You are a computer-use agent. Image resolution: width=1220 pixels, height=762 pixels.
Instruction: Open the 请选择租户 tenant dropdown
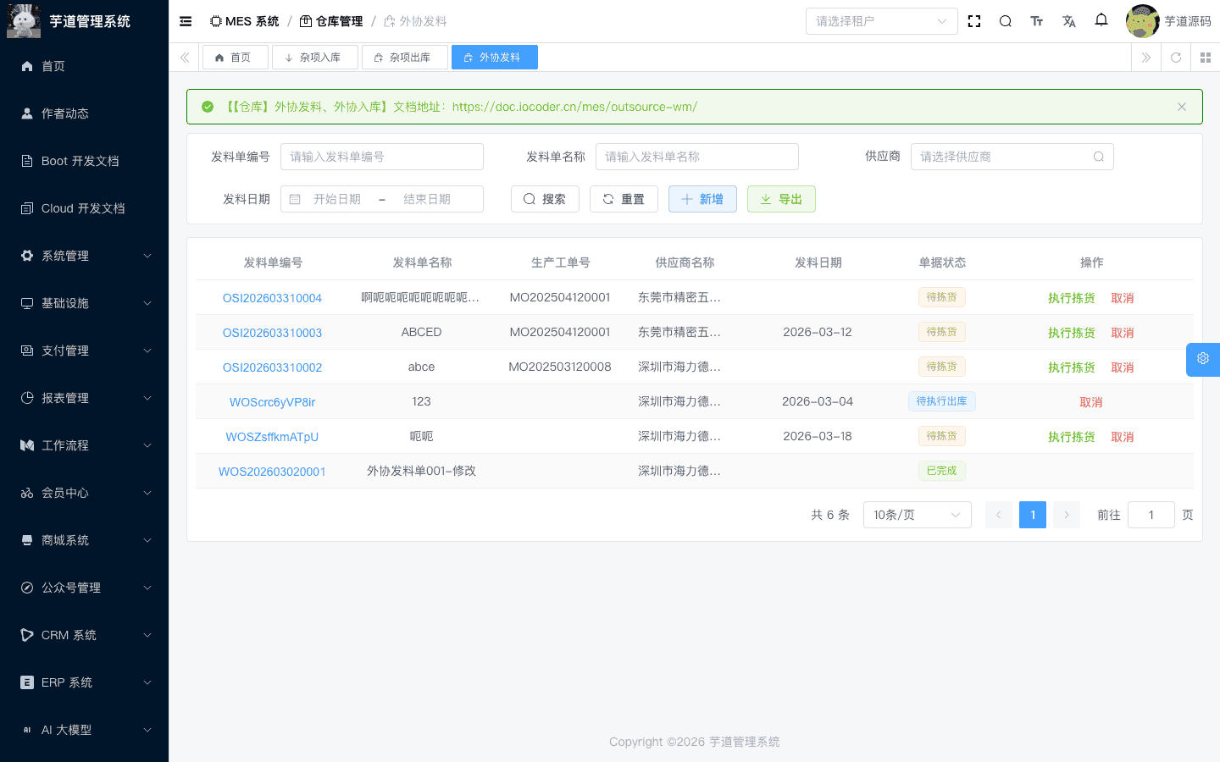[881, 20]
